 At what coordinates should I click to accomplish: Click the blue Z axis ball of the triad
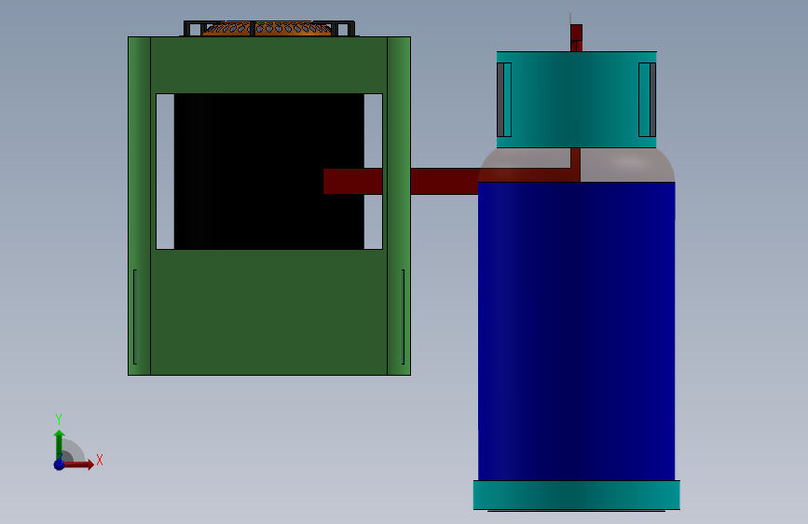[60, 464]
